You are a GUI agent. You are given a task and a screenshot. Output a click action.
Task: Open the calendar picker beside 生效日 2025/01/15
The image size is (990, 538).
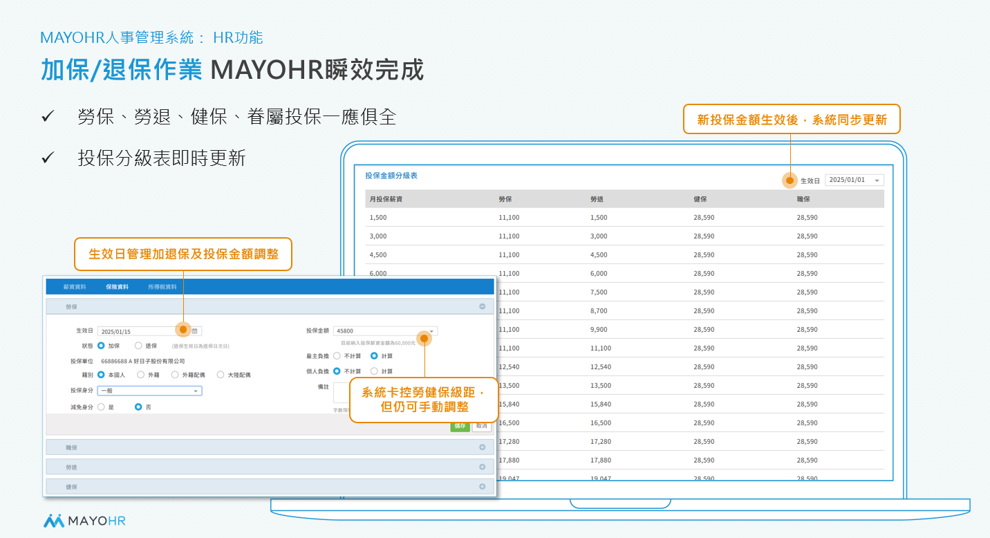tap(195, 331)
